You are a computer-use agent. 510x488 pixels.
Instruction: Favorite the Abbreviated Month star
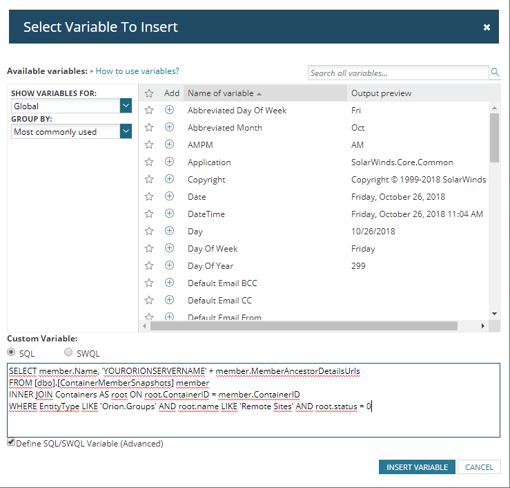149,127
